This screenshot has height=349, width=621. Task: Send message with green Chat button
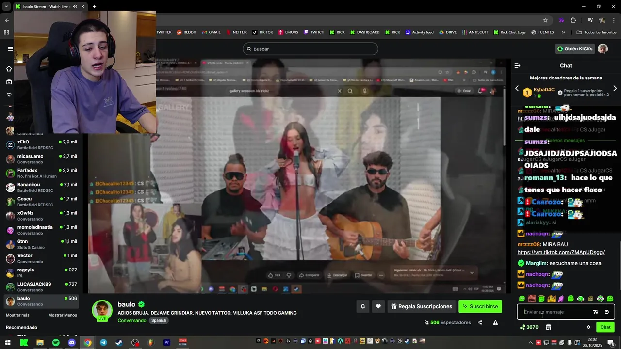[x=605, y=327]
